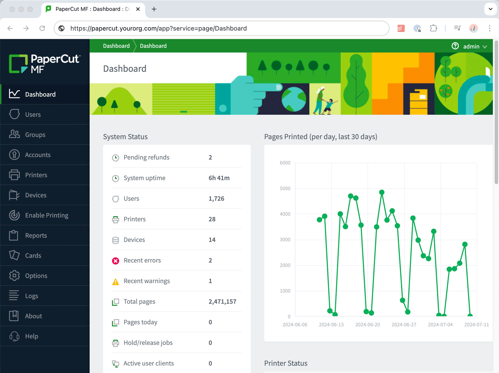The image size is (499, 373).
Task: Click the Recent warnings yellow triangle icon
Action: tap(116, 282)
